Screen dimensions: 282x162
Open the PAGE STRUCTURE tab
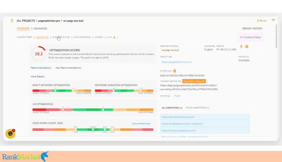pyautogui.click(x=61, y=37)
